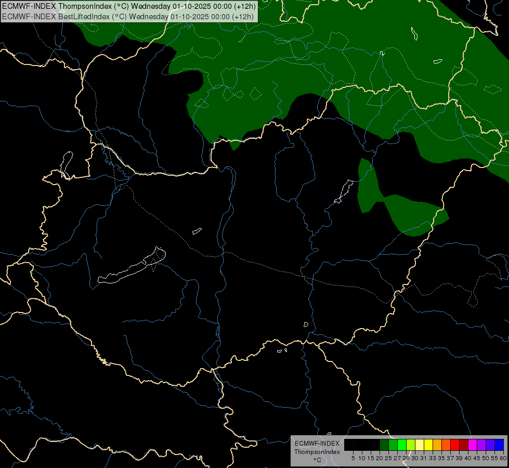
Task: Click the legend tick value 20
Action: [380, 458]
